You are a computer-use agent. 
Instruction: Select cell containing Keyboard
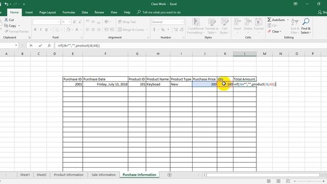(x=158, y=84)
